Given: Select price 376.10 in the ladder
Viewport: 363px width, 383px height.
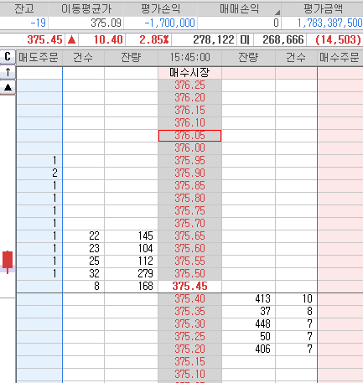Looking at the screenshot, I should pos(190,122).
